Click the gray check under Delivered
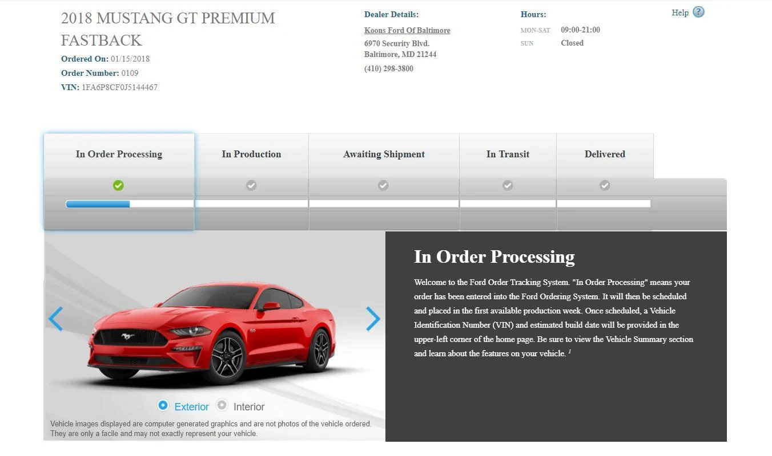This screenshot has width=772, height=456. (x=605, y=185)
